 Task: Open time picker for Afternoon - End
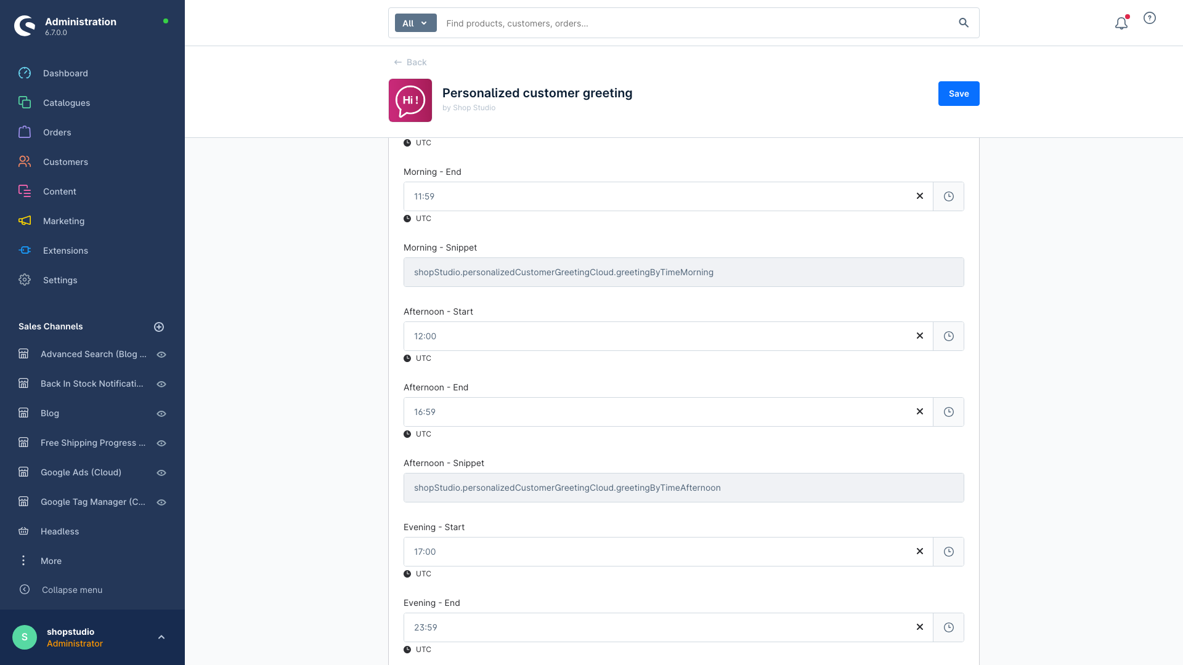click(x=949, y=412)
